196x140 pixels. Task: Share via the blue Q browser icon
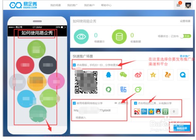point(183,75)
